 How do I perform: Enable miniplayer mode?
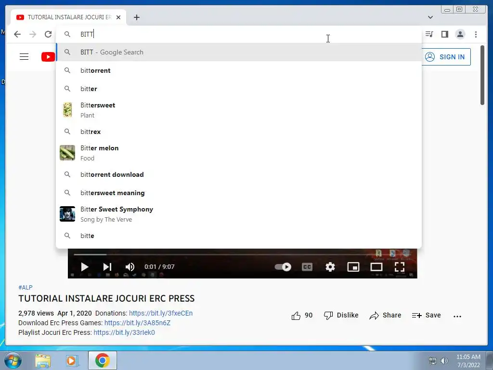coord(353,267)
